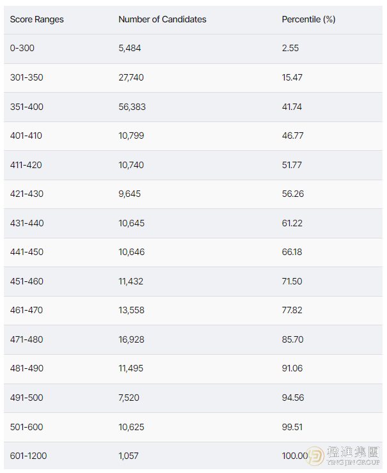Click the 0-300 score range cell
Viewport: 387px width, 473px height.
(x=22, y=48)
